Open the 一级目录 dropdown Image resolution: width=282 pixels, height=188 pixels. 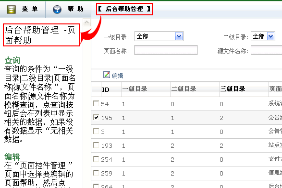pos(159,36)
